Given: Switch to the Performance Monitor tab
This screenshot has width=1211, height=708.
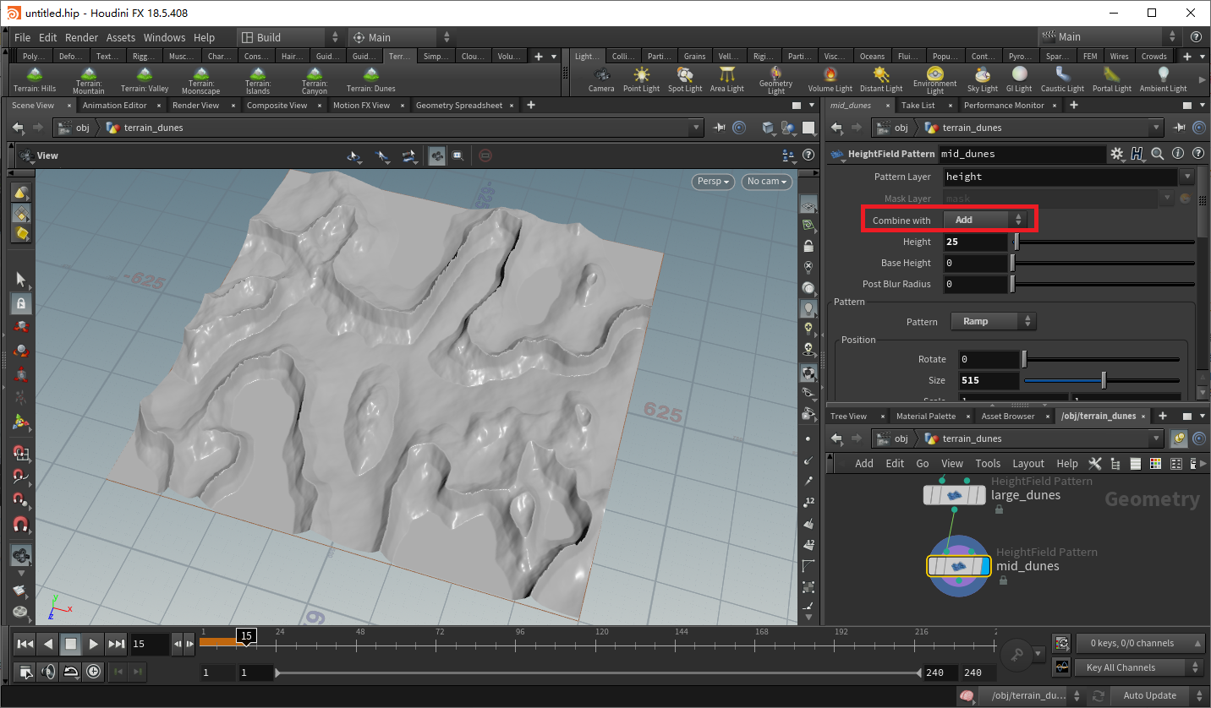Looking at the screenshot, I should click(x=1004, y=106).
